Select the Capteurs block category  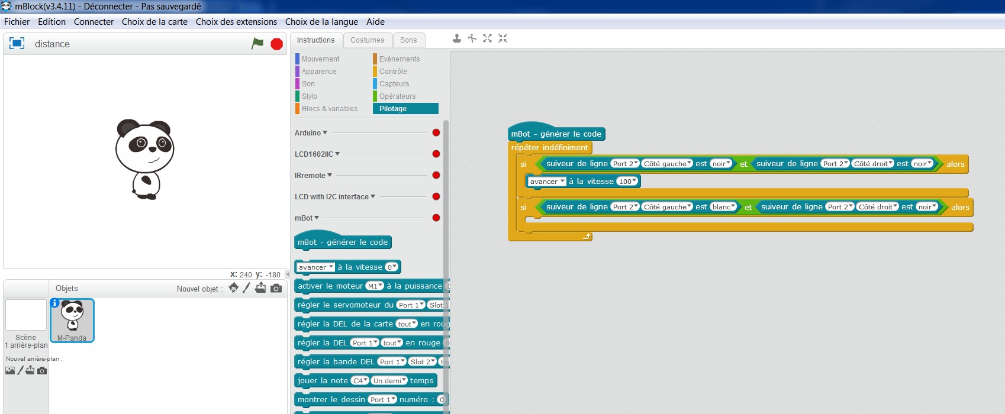coord(394,84)
